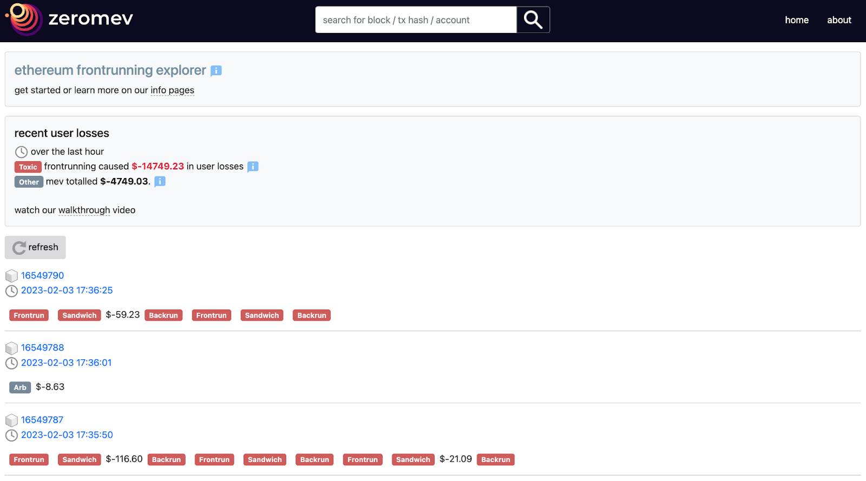Select the $-21.09 sandwich amount
Screen dimensions: 866x481
(456, 459)
